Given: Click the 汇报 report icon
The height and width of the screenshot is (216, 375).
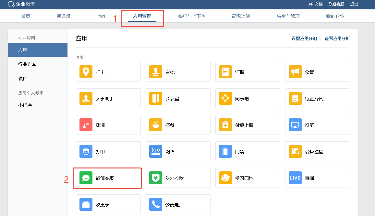Looking at the screenshot, I should (225, 72).
